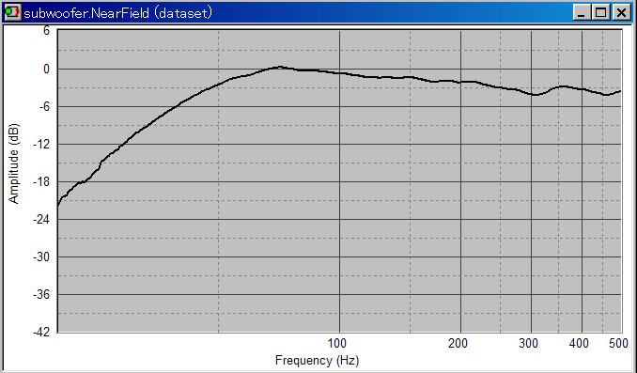Click the '-42' amplitude tick label
637x373 pixels.
click(41, 332)
